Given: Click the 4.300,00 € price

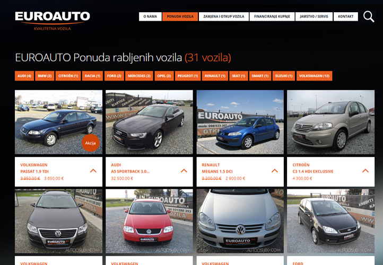Looking at the screenshot, I should (x=302, y=179).
